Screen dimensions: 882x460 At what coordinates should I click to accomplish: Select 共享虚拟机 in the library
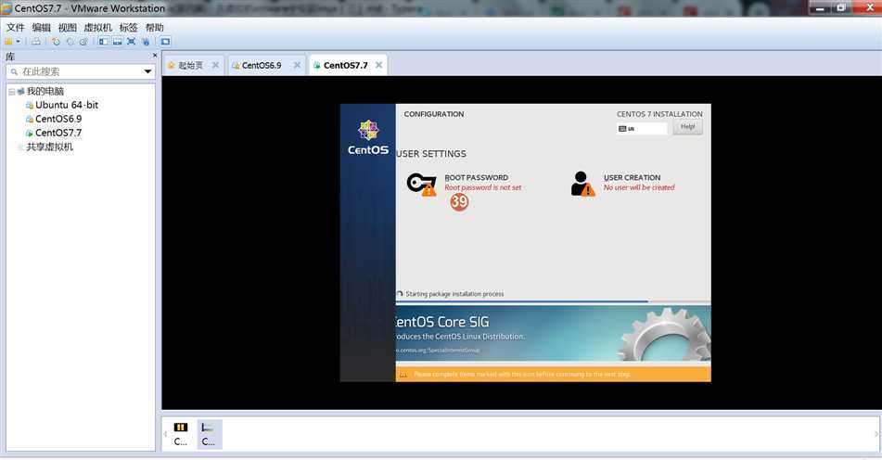click(49, 147)
